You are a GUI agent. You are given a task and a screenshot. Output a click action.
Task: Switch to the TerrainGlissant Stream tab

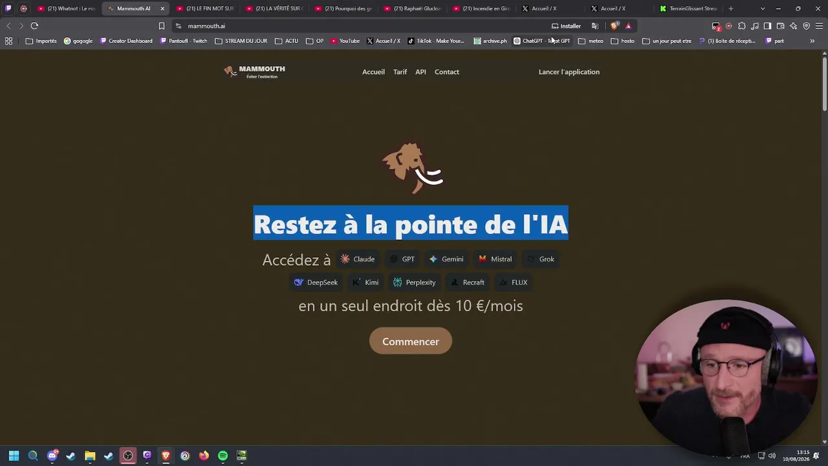tap(688, 8)
